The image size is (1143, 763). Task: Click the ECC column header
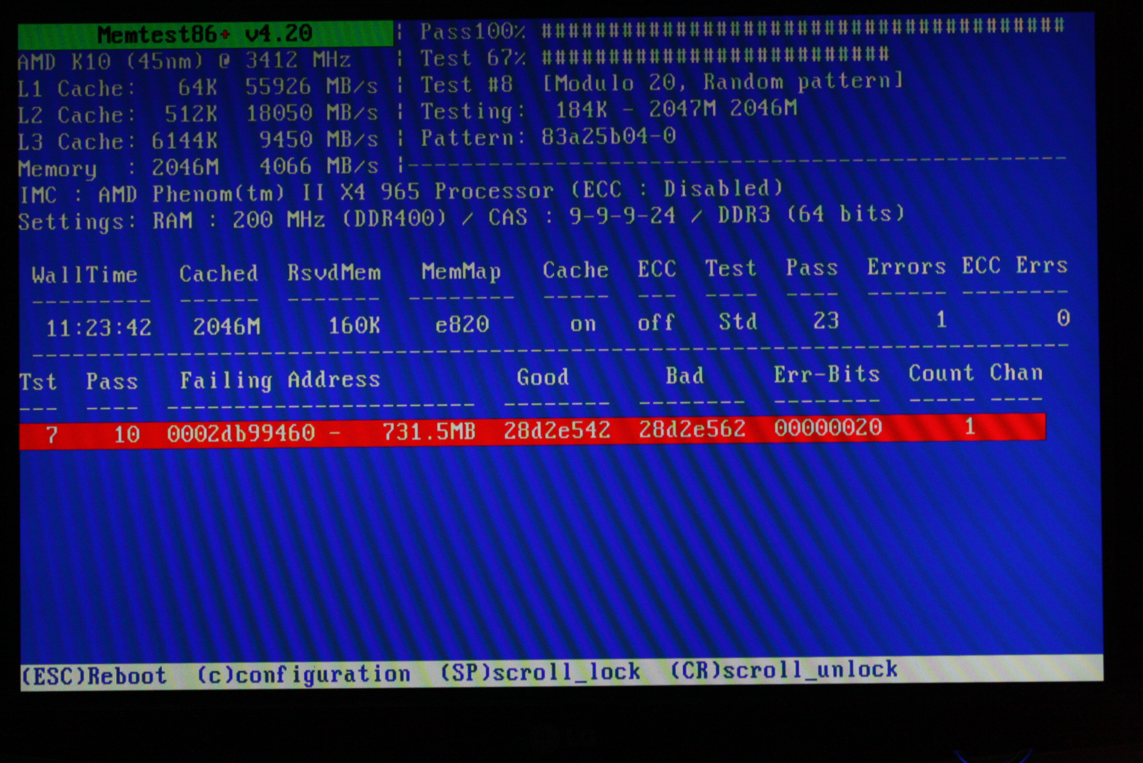657,269
